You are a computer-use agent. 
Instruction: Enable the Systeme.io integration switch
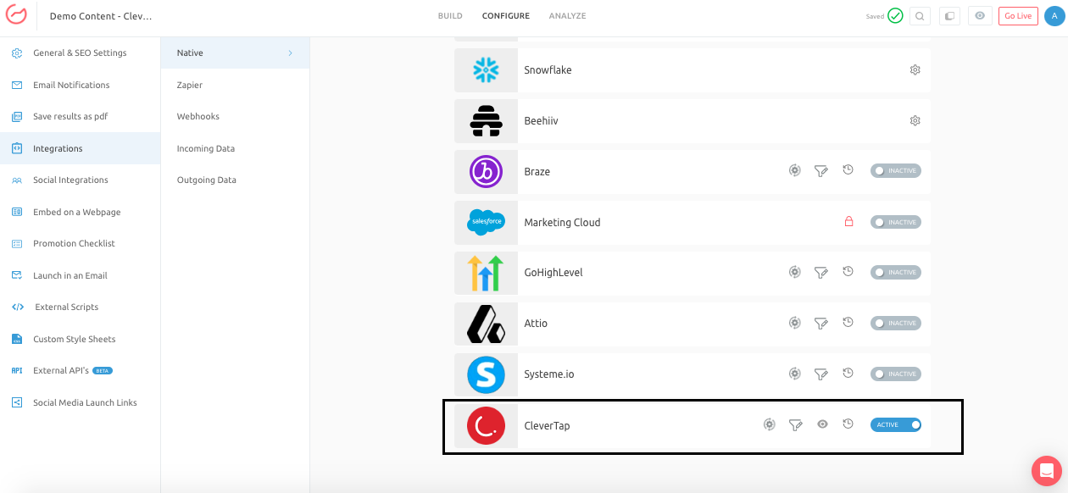pyautogui.click(x=895, y=374)
